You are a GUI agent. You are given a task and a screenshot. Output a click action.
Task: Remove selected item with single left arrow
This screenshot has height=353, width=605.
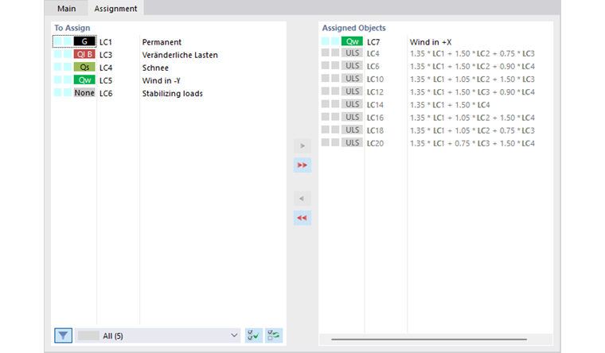click(302, 199)
